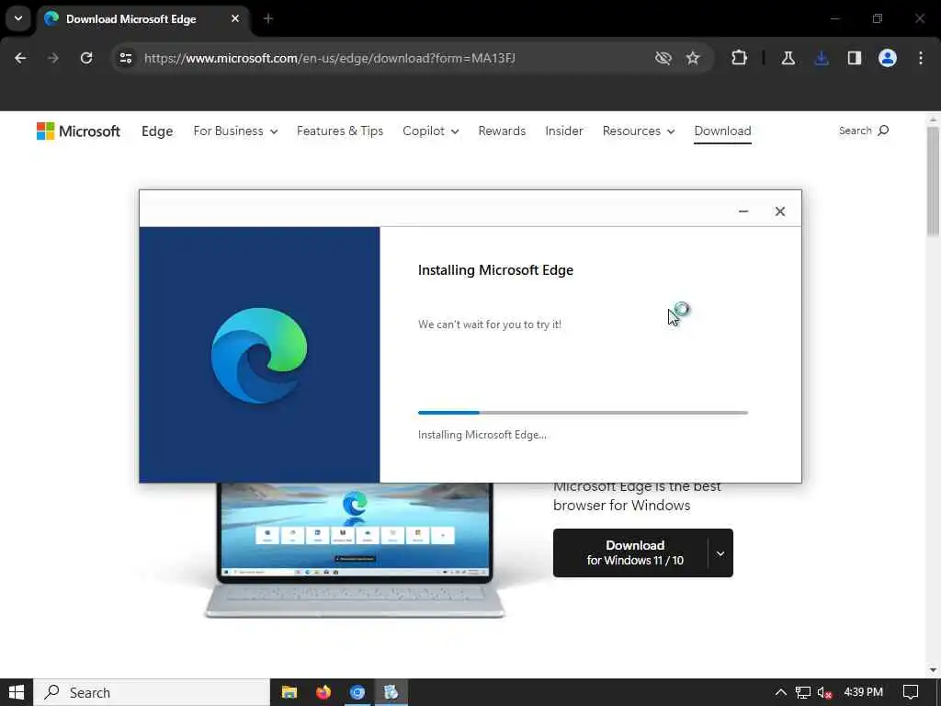Select the Download Microsoft Edge tab
The width and height of the screenshot is (941, 706).
[143, 19]
